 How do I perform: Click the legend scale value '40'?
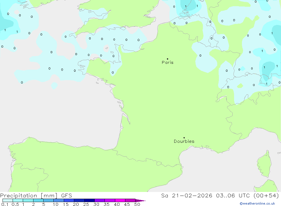coord(117,204)
